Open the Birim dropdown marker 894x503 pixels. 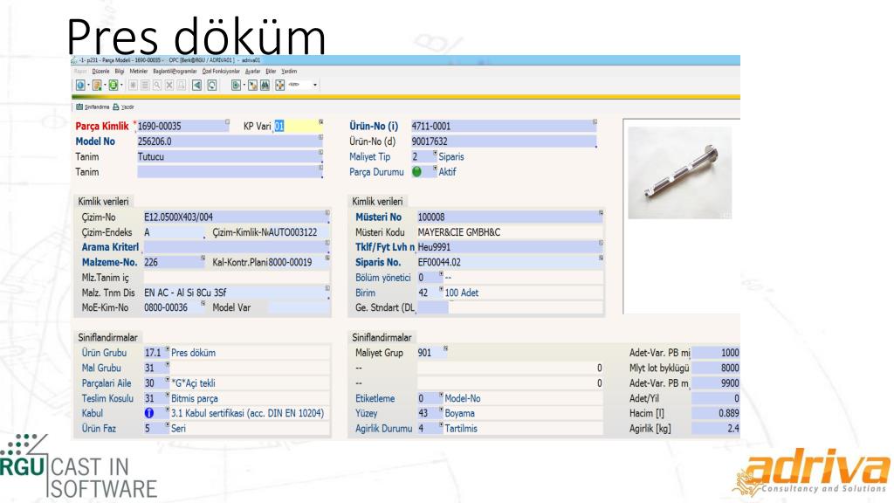point(441,290)
